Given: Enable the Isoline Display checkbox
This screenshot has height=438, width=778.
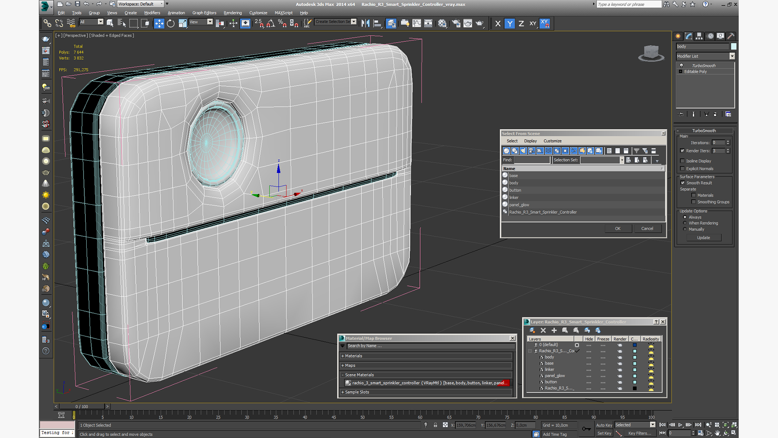Looking at the screenshot, I should 682,161.
